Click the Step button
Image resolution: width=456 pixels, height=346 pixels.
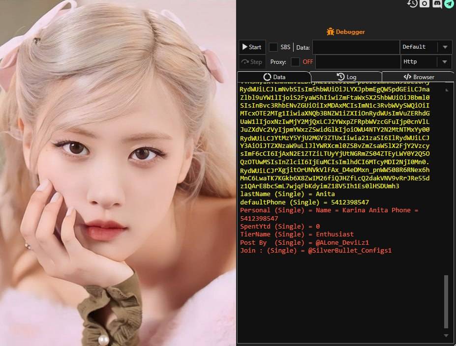(252, 62)
